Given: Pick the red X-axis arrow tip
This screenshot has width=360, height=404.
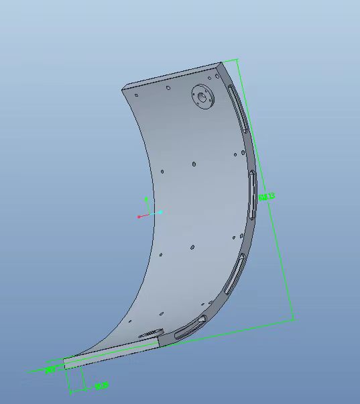Looking at the screenshot, I should 139,217.
